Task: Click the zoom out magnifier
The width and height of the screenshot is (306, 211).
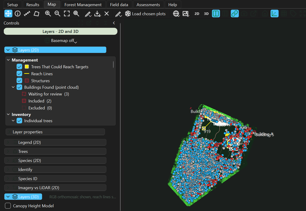Action: pos(57,14)
